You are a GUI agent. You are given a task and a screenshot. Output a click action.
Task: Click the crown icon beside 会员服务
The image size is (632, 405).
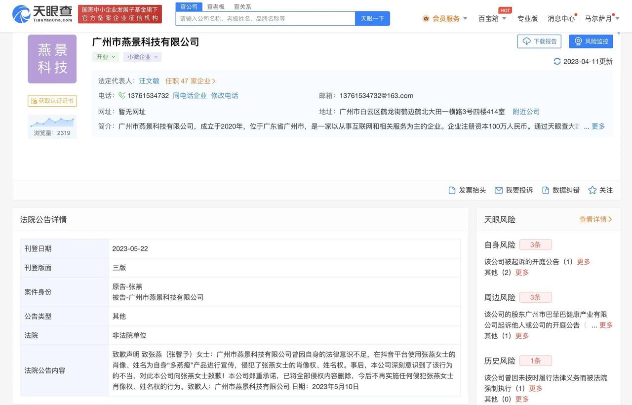[426, 18]
